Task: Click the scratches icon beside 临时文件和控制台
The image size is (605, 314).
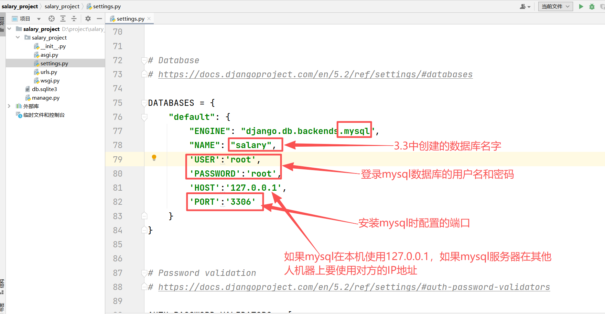Action: (x=19, y=115)
